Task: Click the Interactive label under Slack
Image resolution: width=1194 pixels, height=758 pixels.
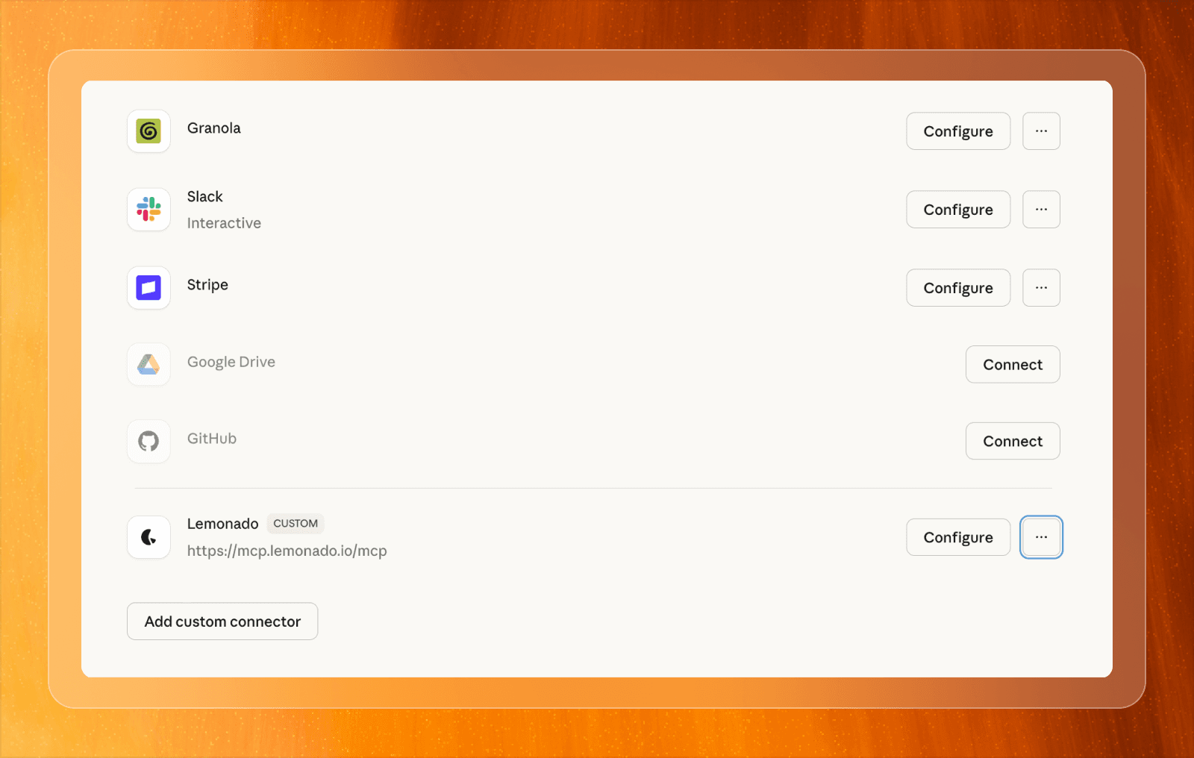Action: 224,223
